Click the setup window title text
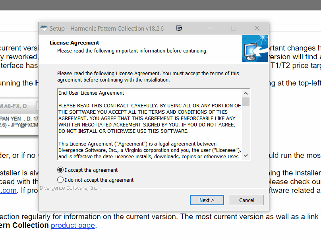The width and height of the screenshot is (321, 239). click(x=106, y=28)
